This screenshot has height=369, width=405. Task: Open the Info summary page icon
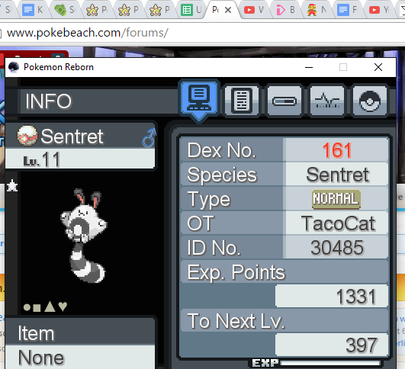[199, 99]
